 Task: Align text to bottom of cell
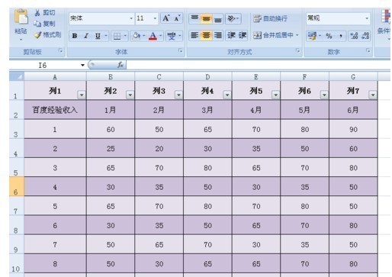[218, 18]
